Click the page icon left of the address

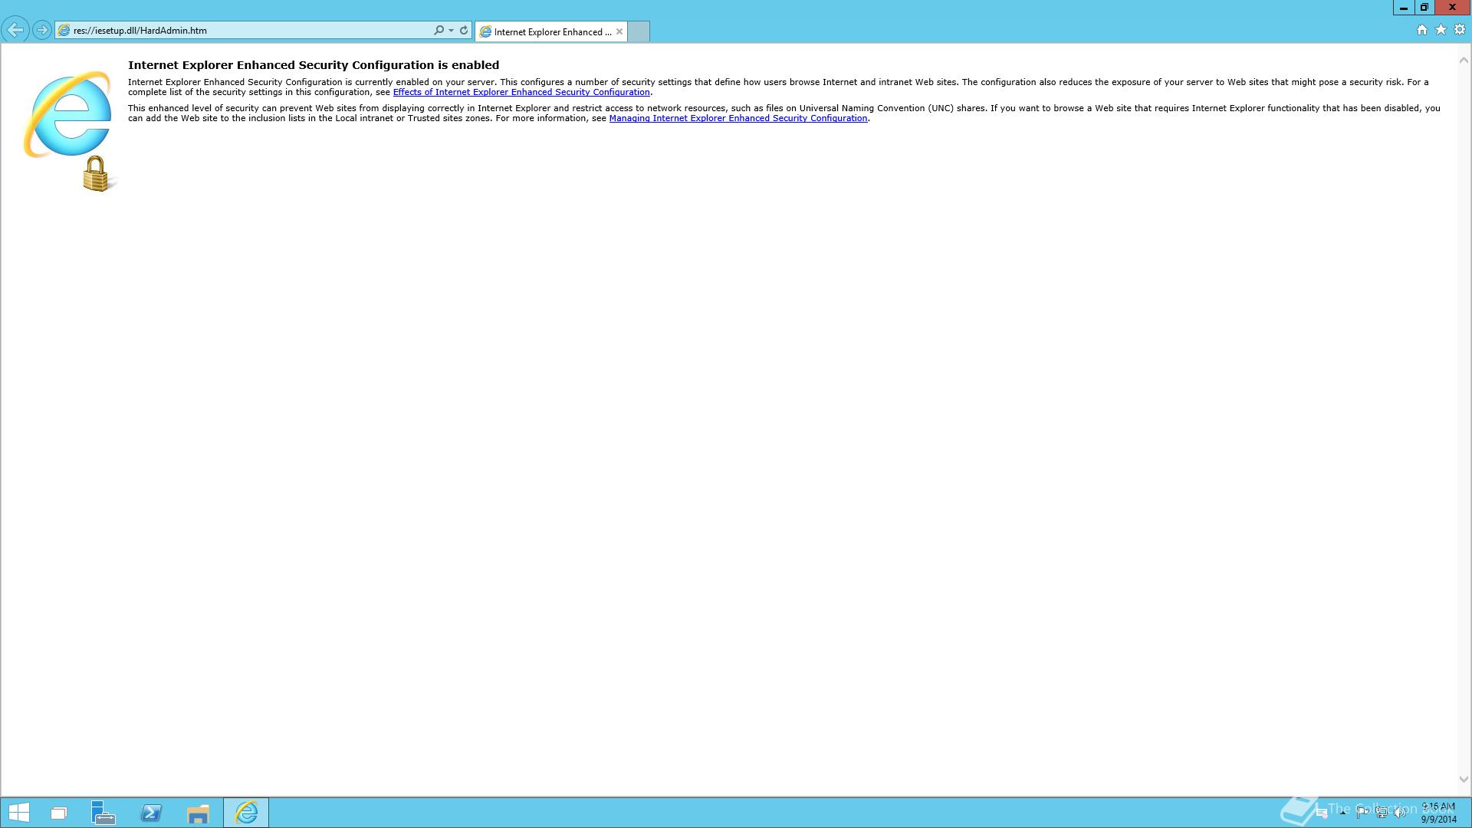[x=64, y=31]
